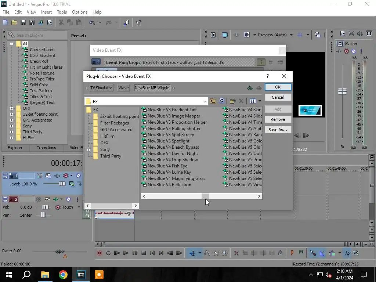376x282 pixels.
Task: Click the track 1 Level slider handle
Action: (x=62, y=184)
